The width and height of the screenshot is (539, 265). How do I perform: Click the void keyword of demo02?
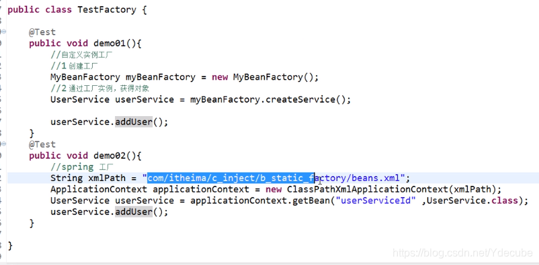(77, 156)
